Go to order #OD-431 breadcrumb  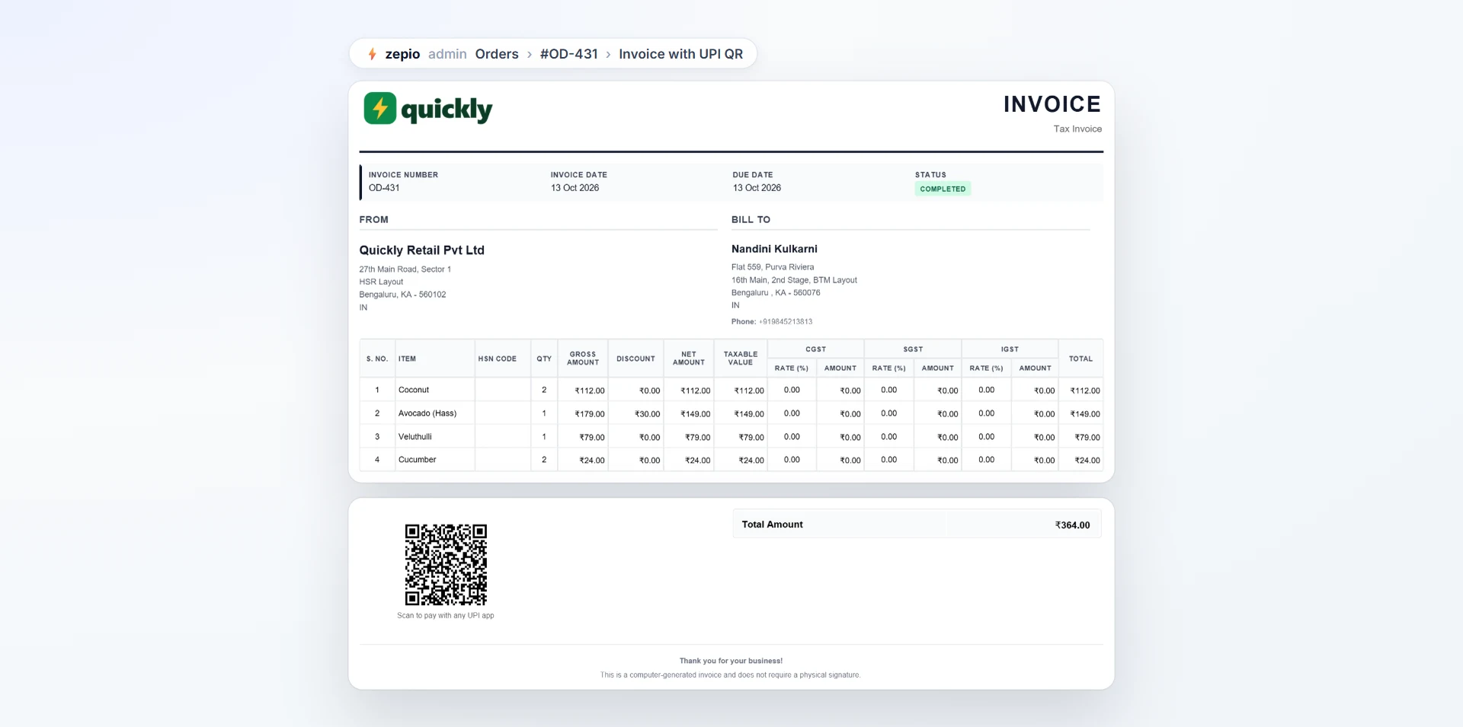(568, 54)
